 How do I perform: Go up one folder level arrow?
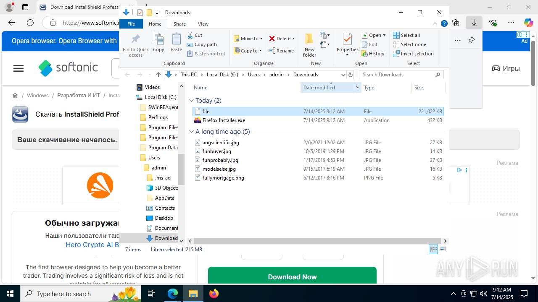click(x=158, y=75)
